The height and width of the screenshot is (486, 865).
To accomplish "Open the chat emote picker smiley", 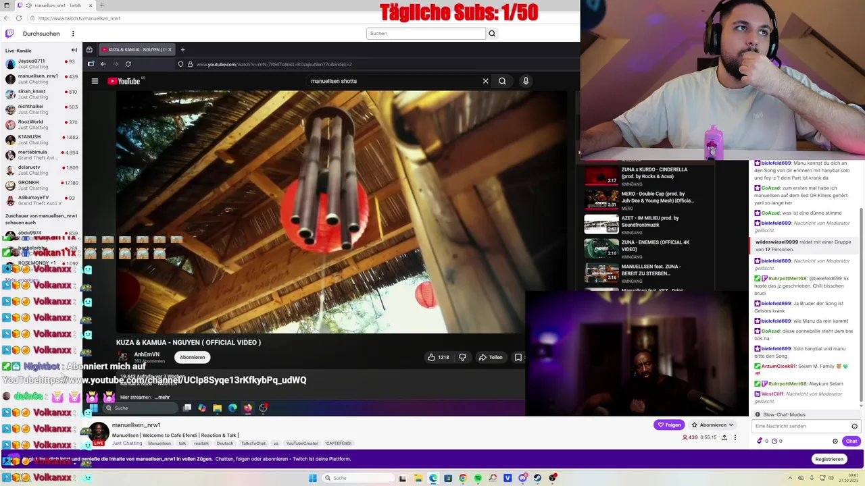I will (x=854, y=426).
